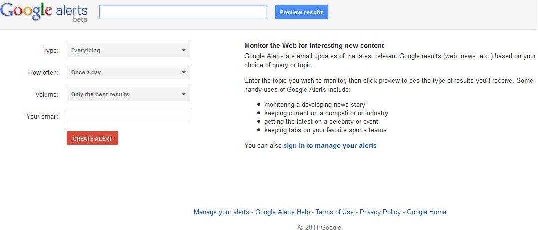The image size is (538, 230).
Task: Open the Manage your alerts footer link
Action: [x=221, y=212]
